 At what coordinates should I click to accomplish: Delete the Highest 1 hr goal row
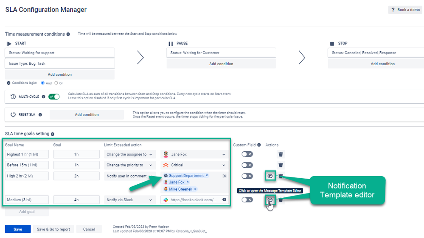click(281, 154)
